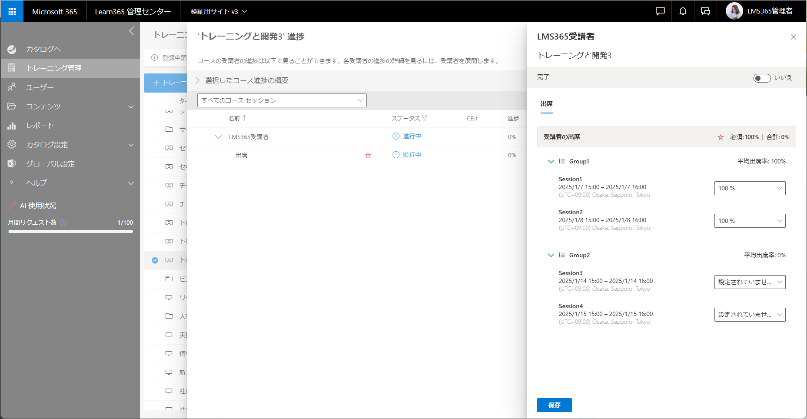
Task: Expand the コンテンツ menu
Action: click(131, 106)
